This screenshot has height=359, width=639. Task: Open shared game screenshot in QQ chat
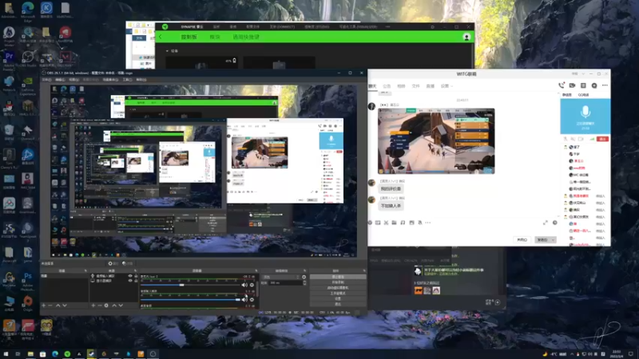[436, 141]
